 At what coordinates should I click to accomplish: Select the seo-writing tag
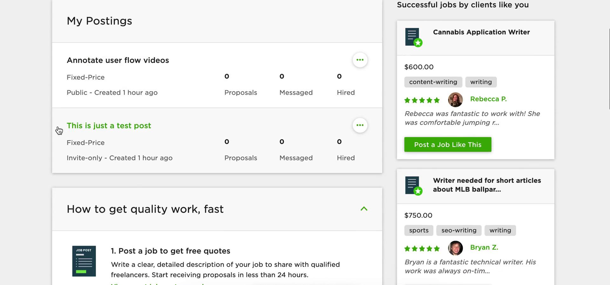pyautogui.click(x=459, y=230)
